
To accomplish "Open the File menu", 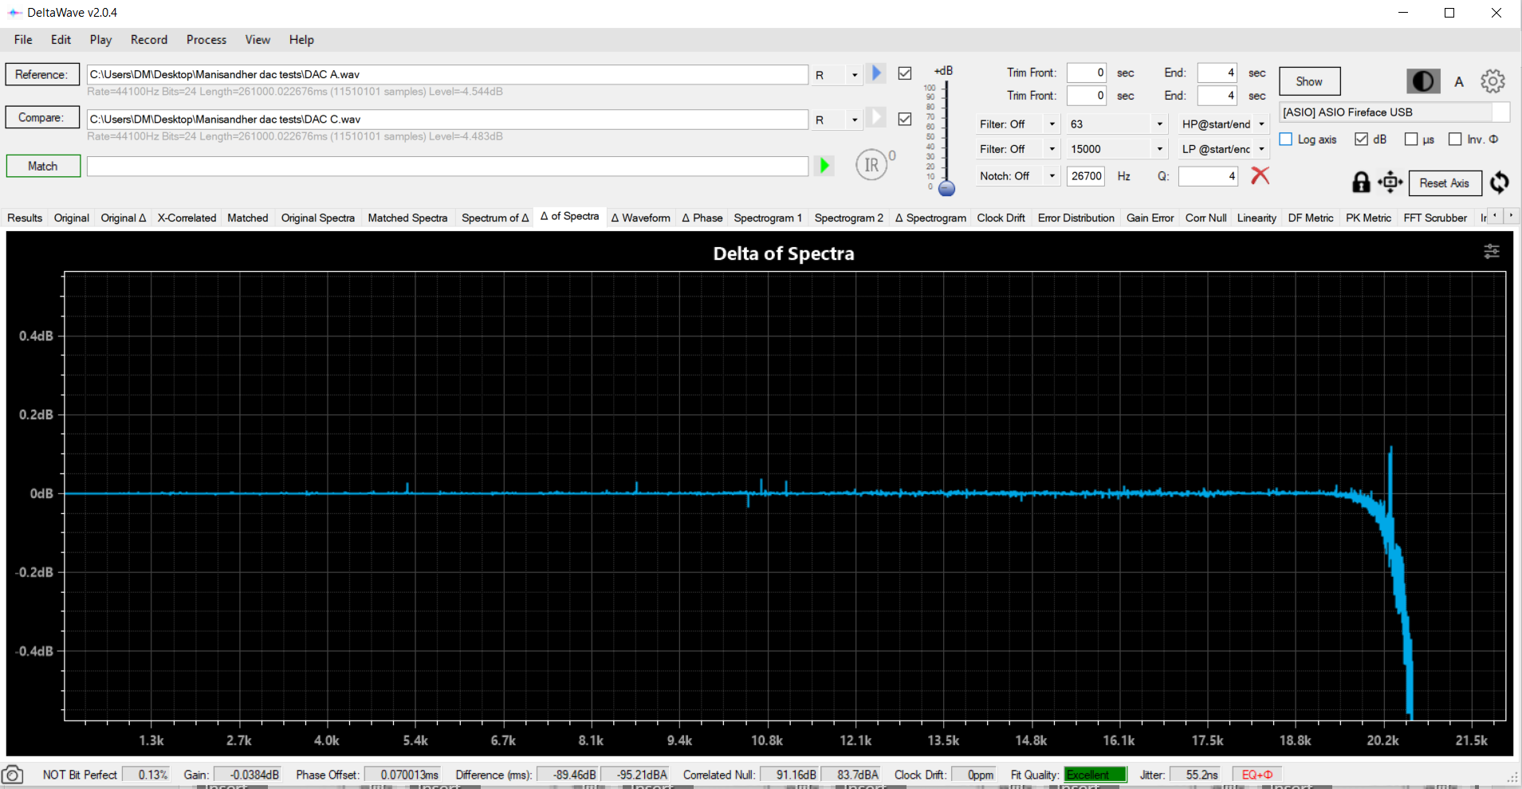I will click(x=23, y=40).
